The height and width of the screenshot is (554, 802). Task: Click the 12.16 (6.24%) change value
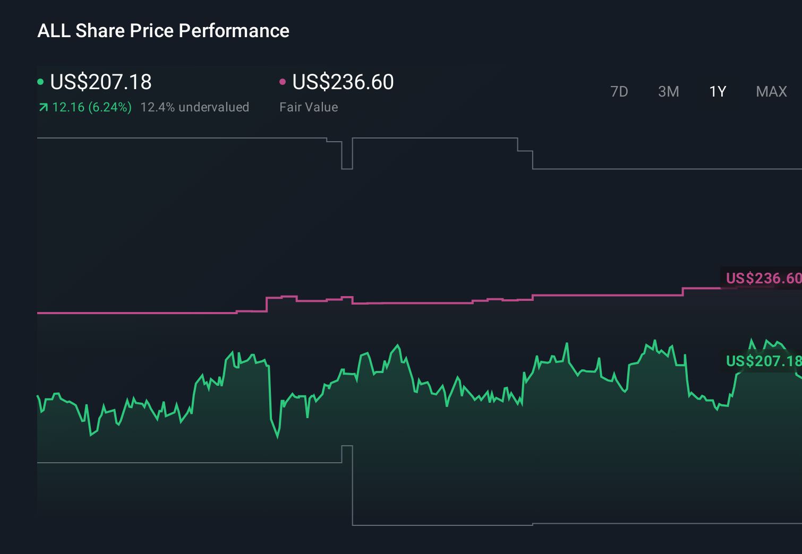coord(91,107)
